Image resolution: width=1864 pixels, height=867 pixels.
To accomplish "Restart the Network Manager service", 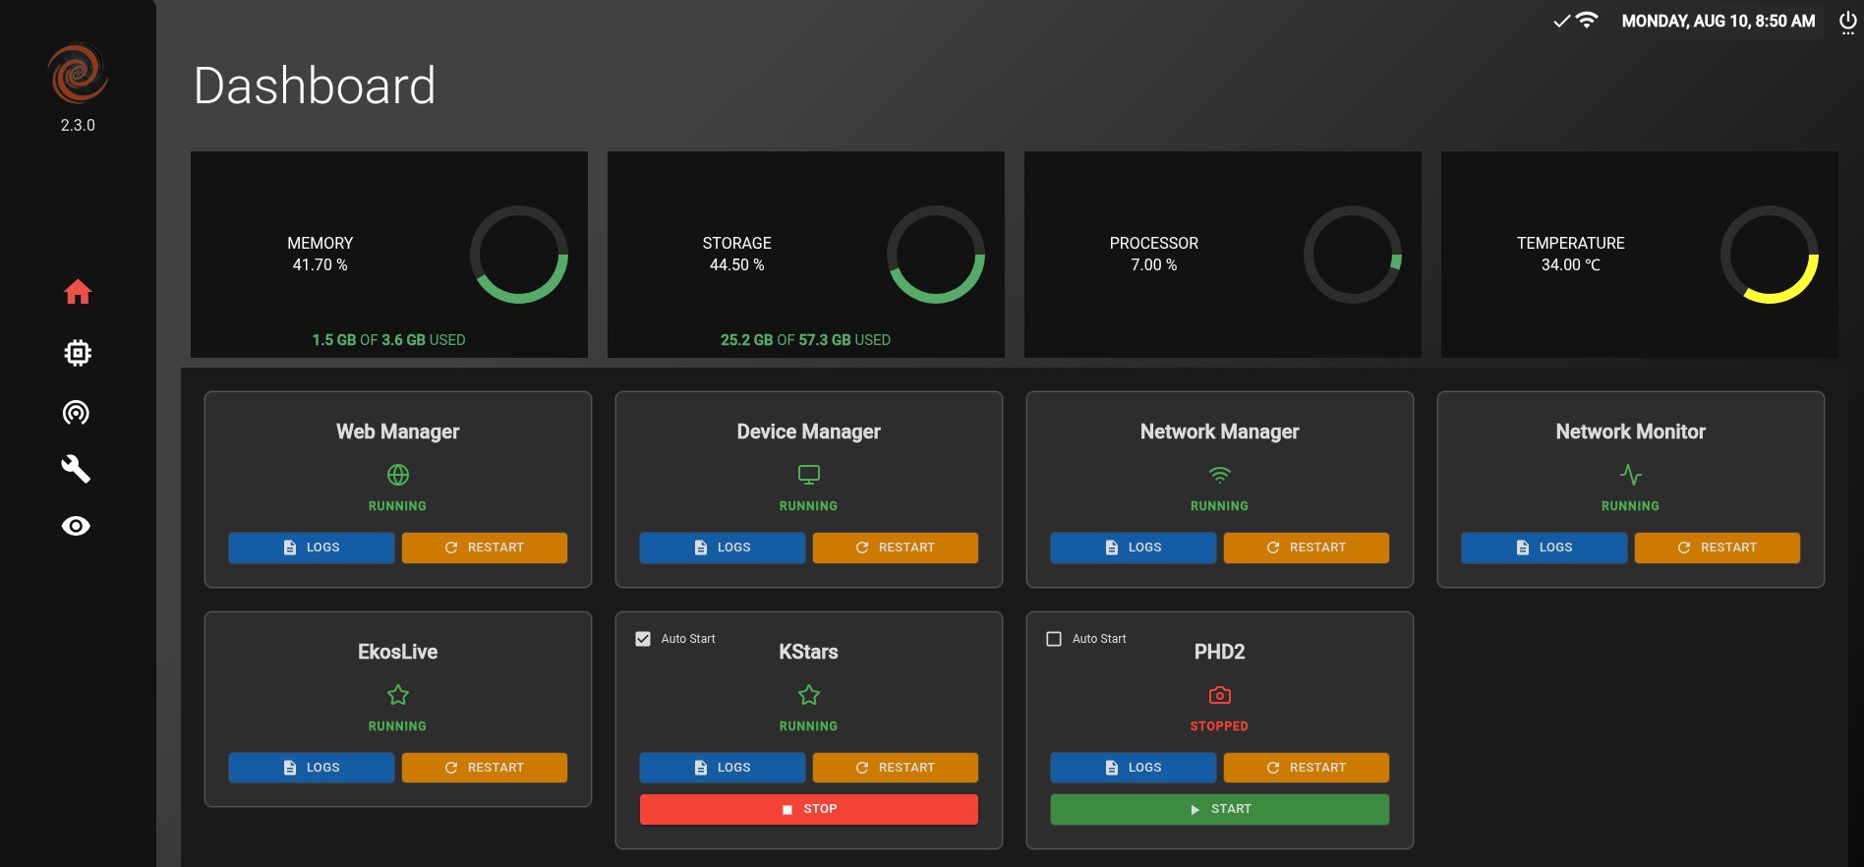I will 1307,548.
